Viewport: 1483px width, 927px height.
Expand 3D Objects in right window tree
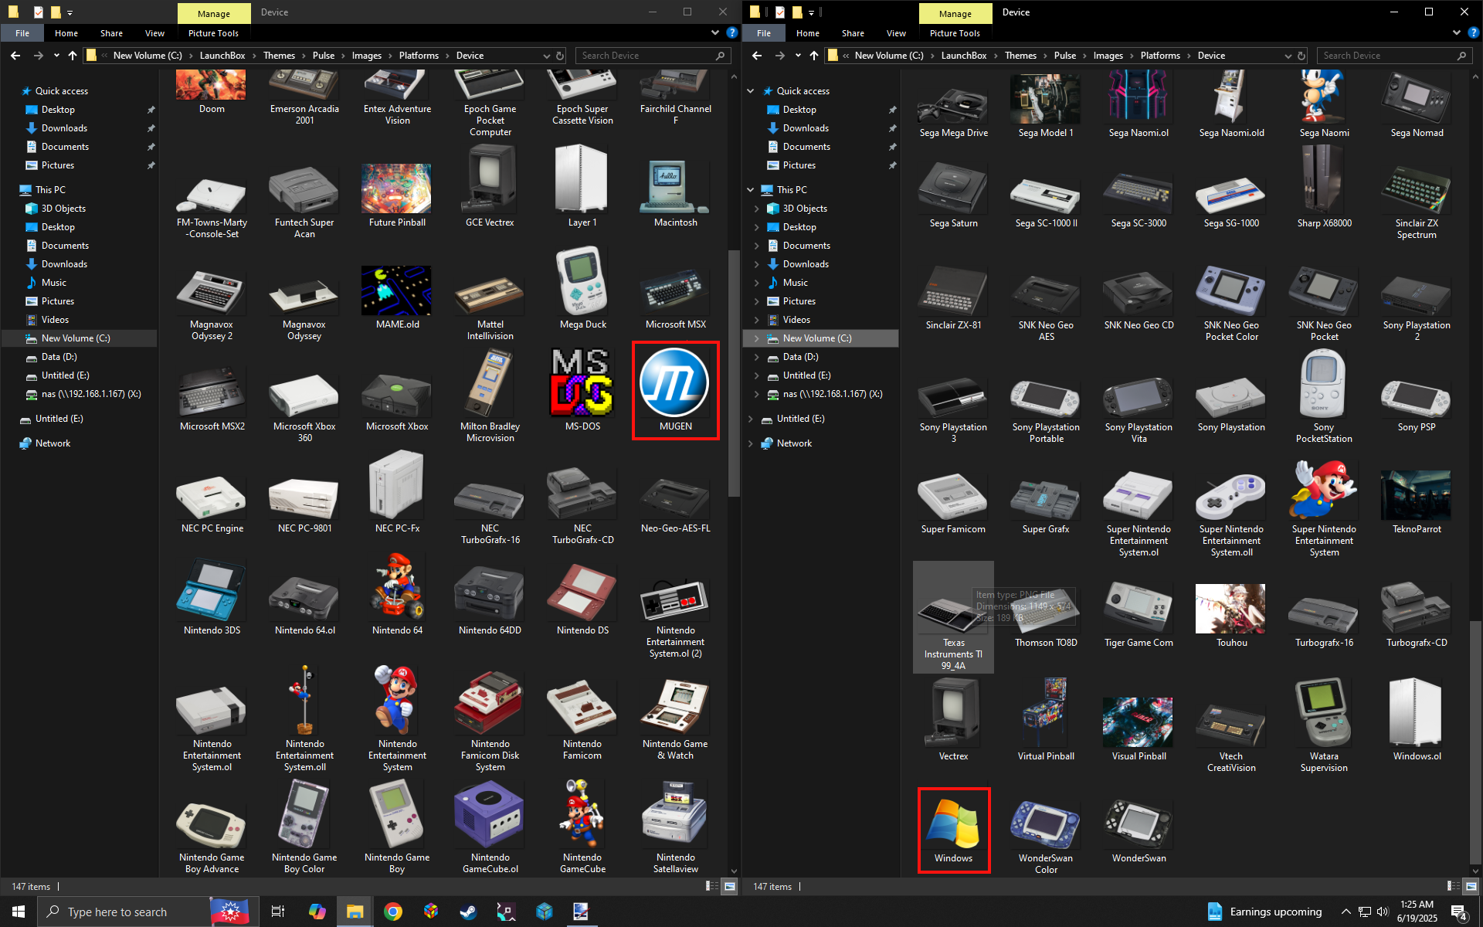pyautogui.click(x=756, y=209)
